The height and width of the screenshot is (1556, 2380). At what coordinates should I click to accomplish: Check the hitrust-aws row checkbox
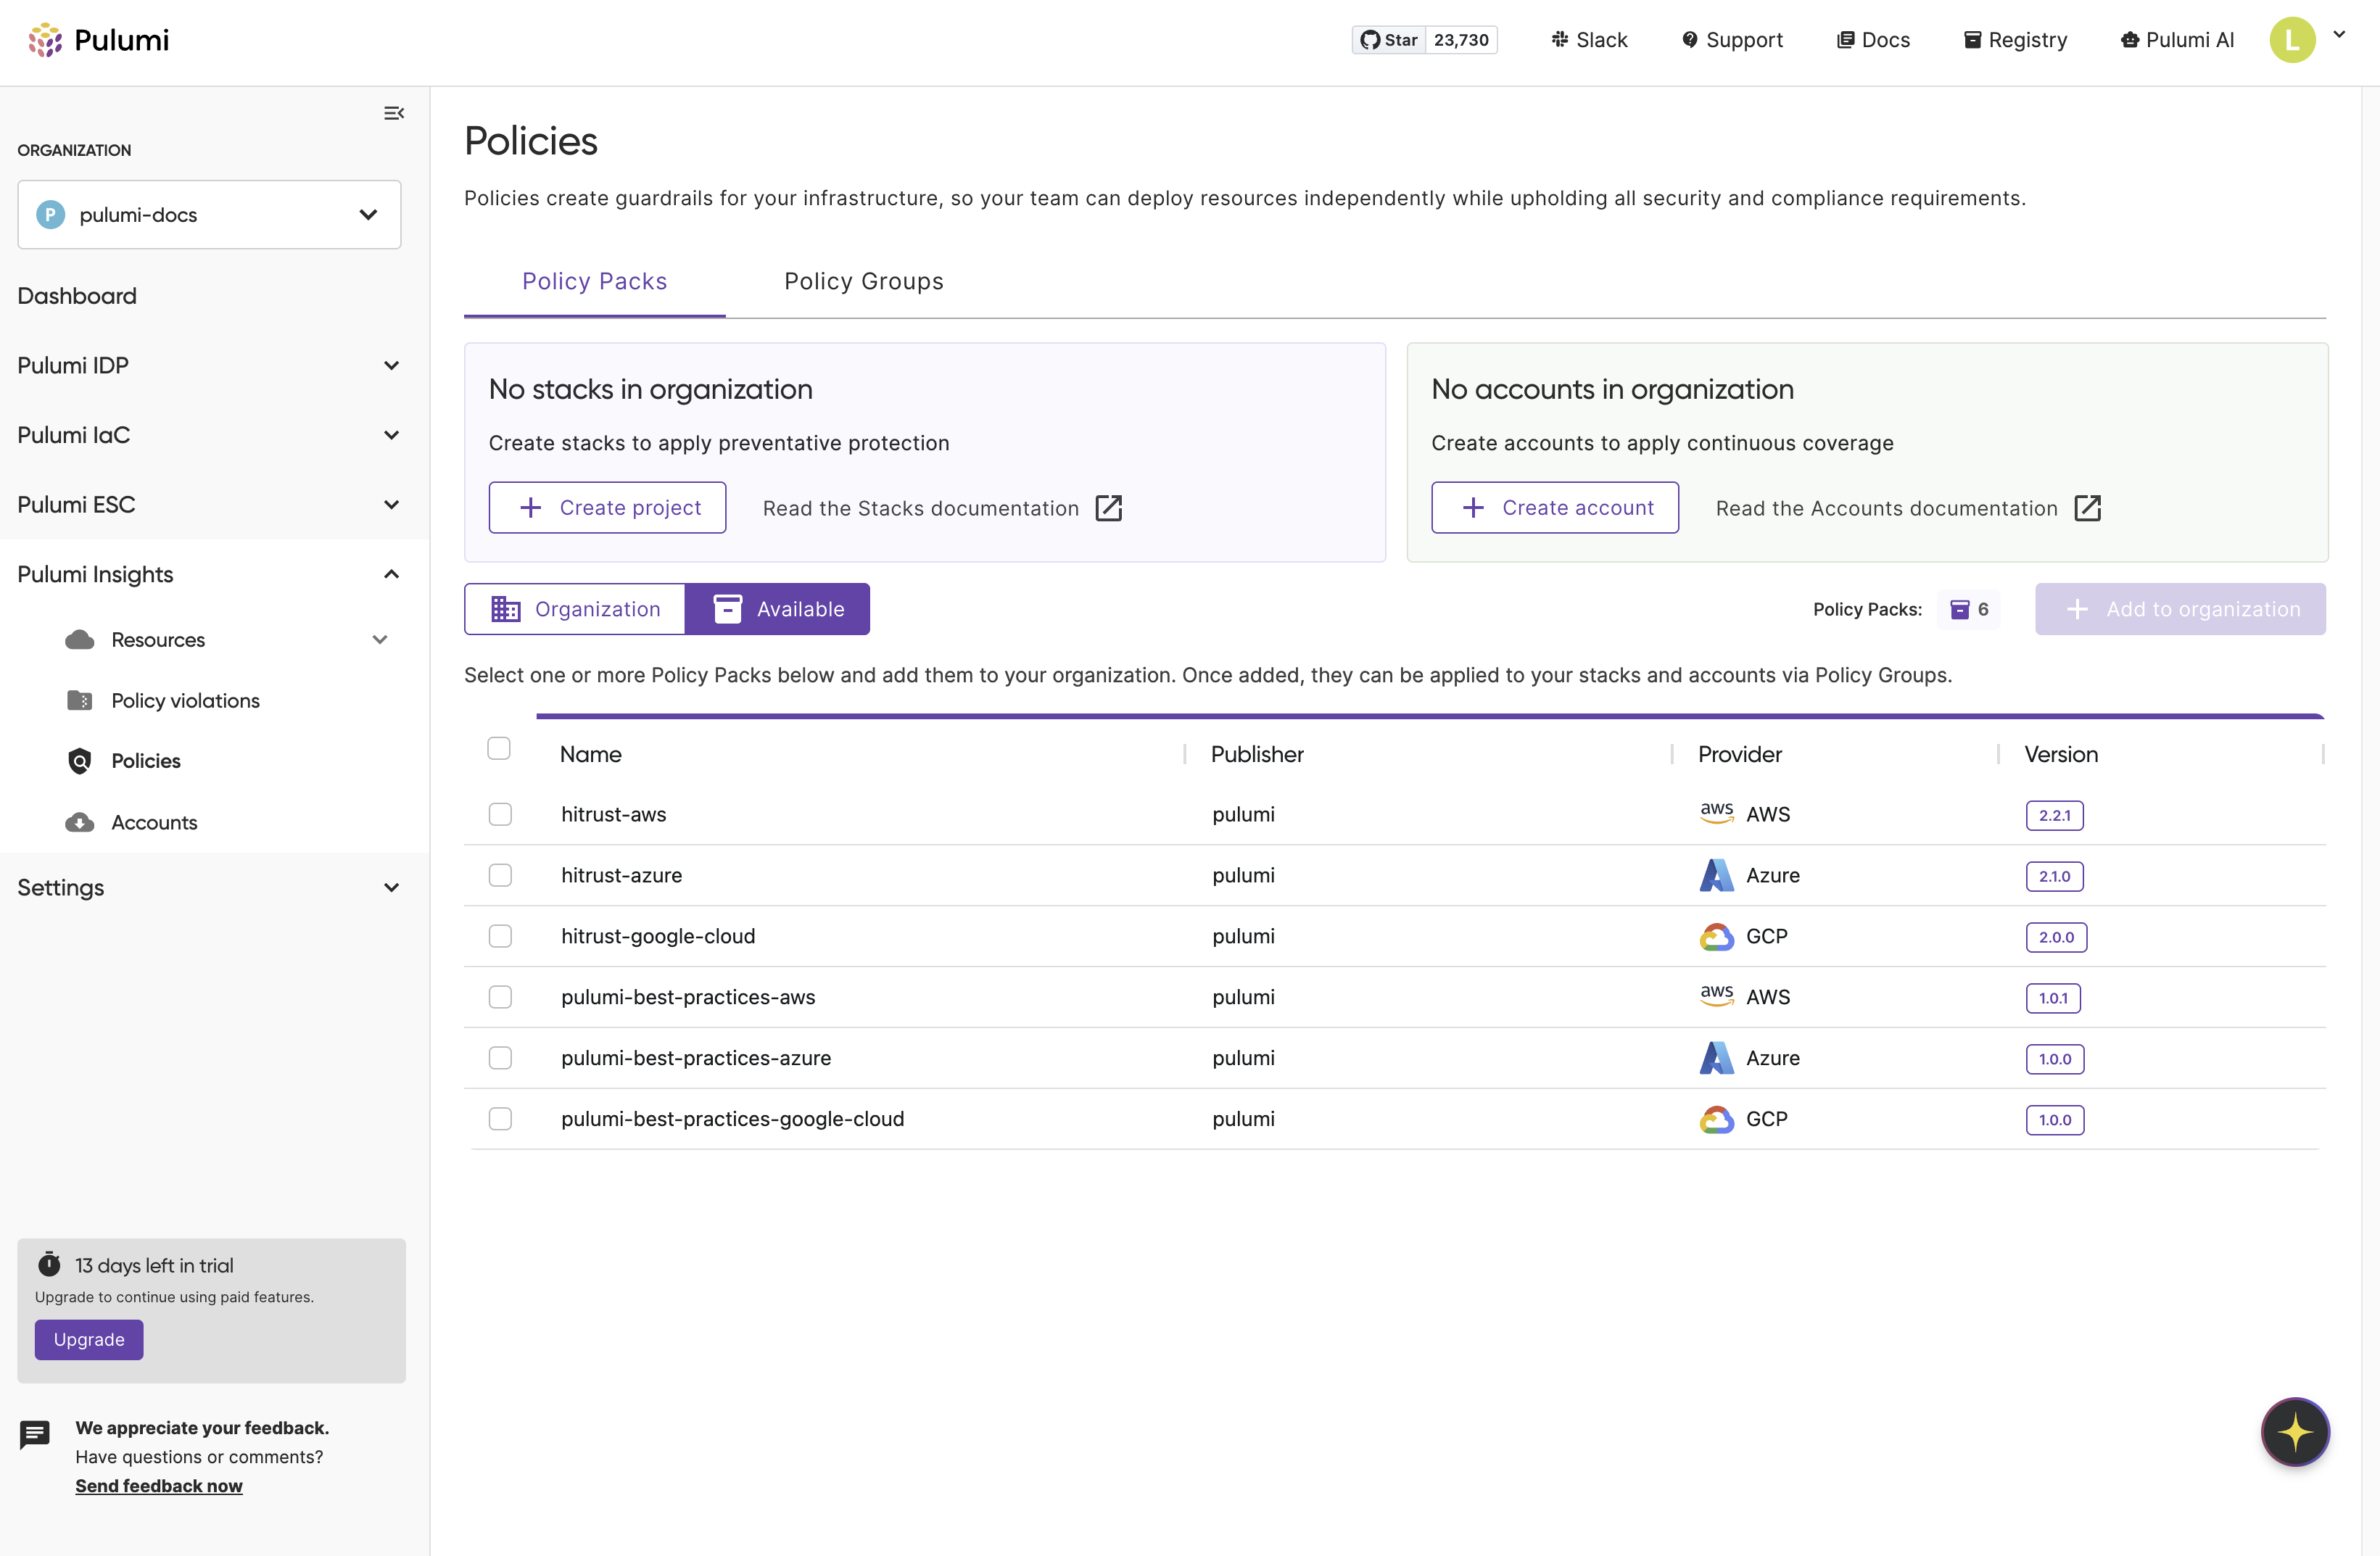[500, 814]
